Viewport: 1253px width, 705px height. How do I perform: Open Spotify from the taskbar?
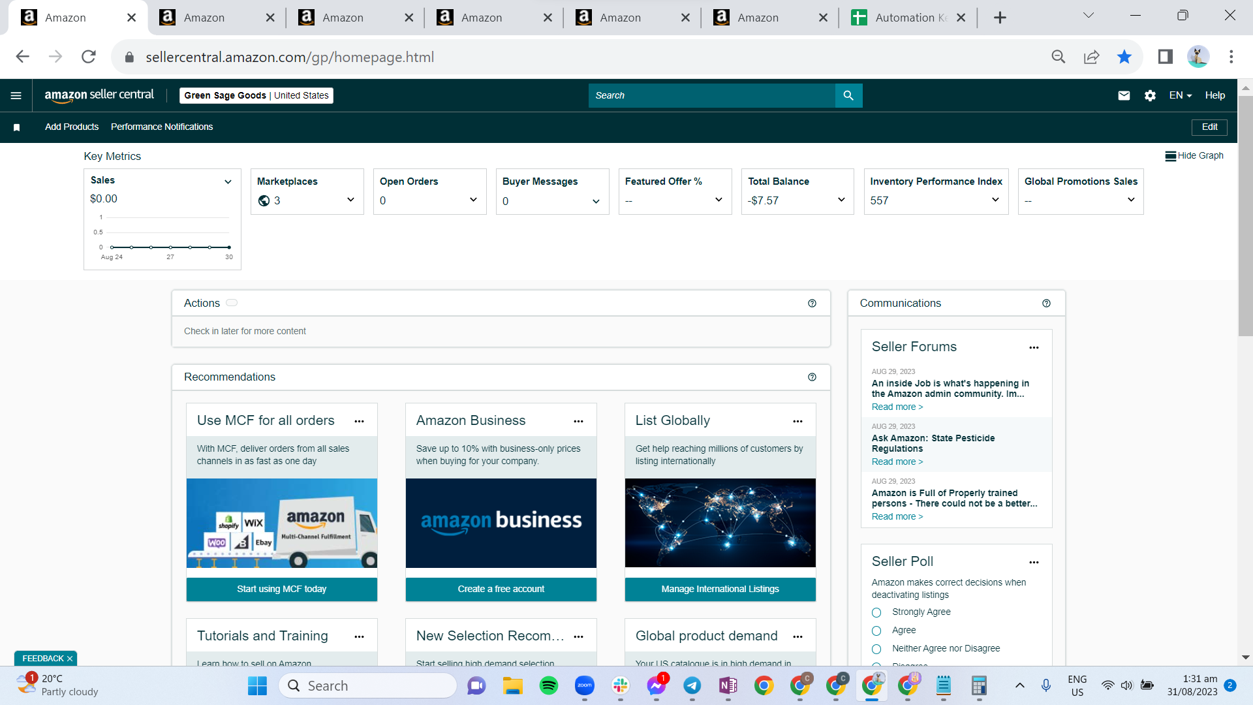pos(549,685)
